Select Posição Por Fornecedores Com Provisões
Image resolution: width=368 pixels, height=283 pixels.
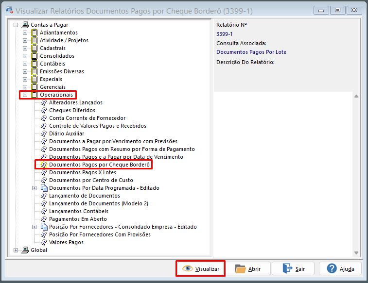(x=100, y=234)
